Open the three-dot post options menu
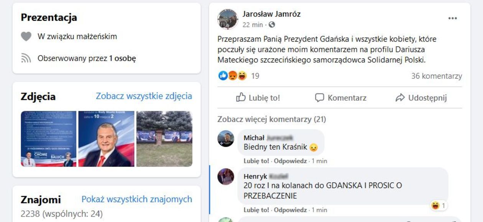483x222 pixels. pyautogui.click(x=452, y=18)
